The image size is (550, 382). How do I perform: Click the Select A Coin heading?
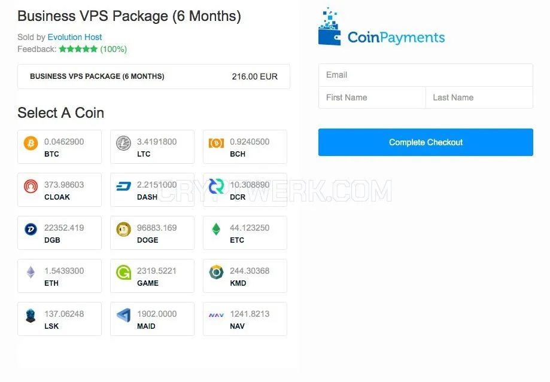[60, 113]
